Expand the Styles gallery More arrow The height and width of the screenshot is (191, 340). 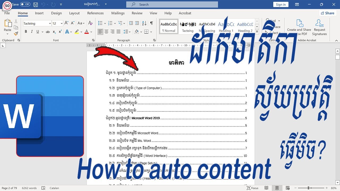[x=257, y=32]
